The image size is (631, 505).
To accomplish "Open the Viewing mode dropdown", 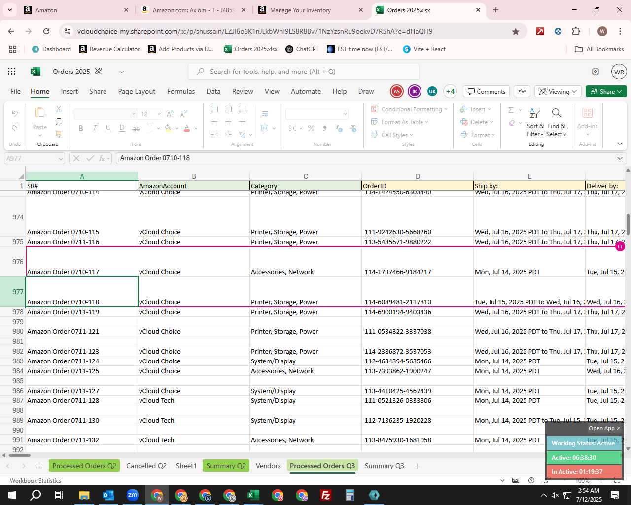I will click(x=558, y=91).
